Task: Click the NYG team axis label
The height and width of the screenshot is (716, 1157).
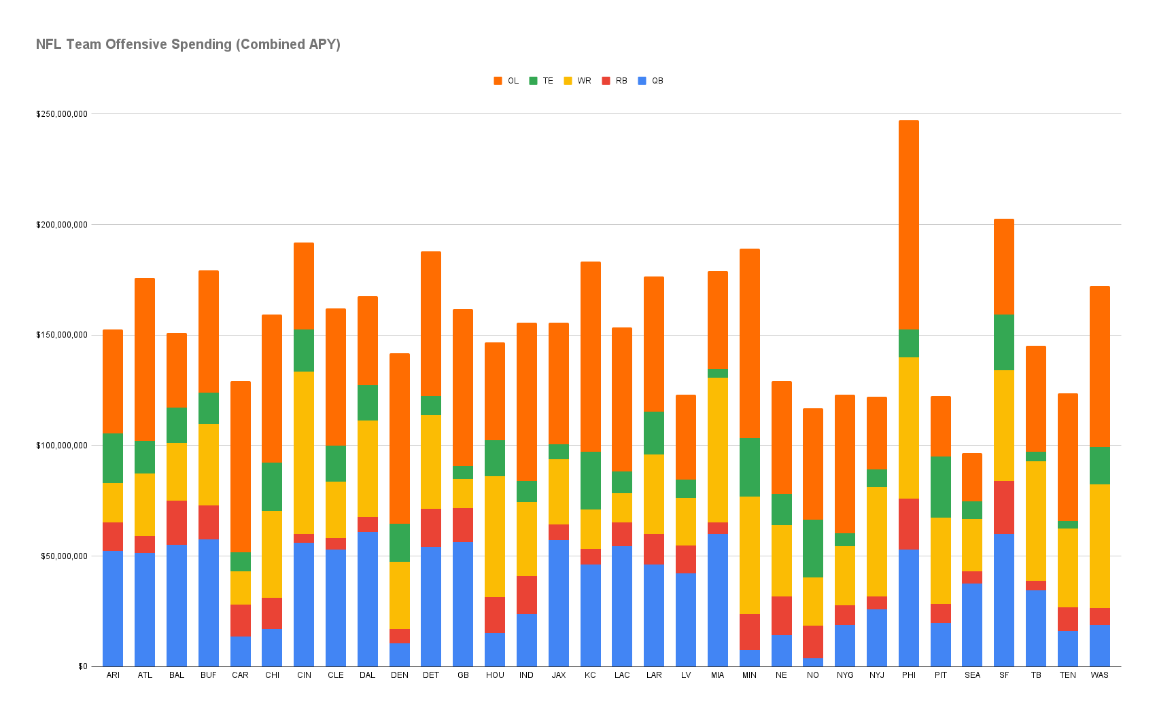Action: 845,675
